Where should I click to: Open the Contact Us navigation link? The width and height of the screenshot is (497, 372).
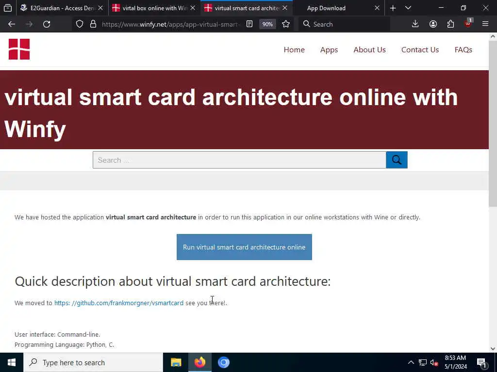420,50
